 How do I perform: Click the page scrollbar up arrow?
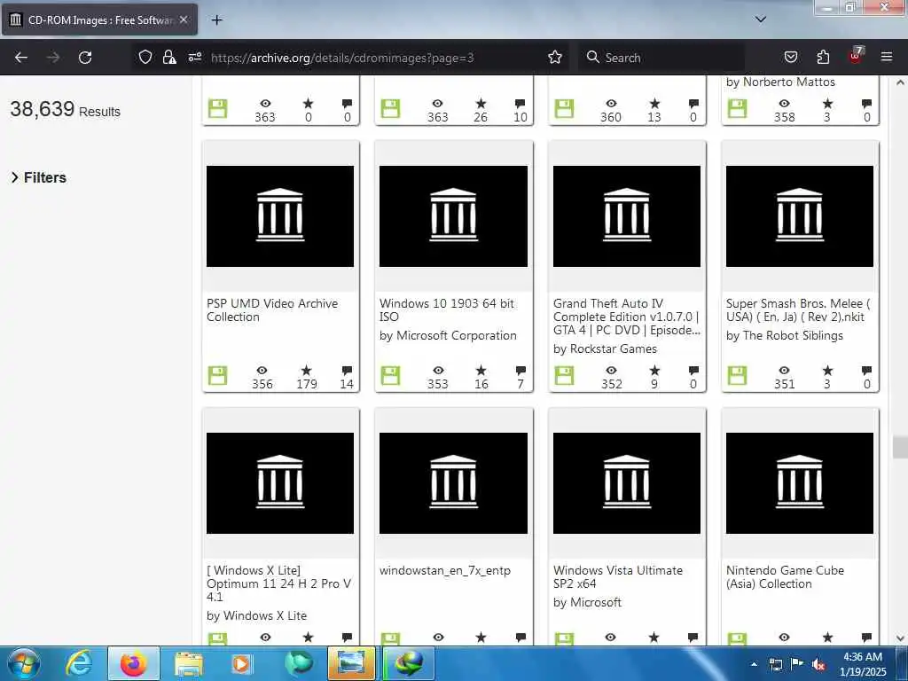coord(900,82)
